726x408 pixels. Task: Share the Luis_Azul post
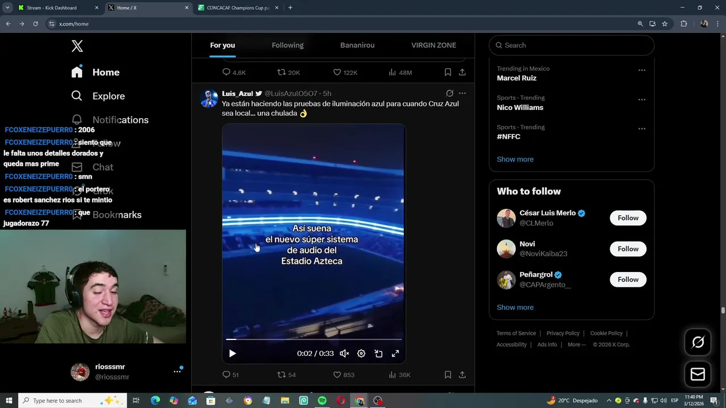462,375
